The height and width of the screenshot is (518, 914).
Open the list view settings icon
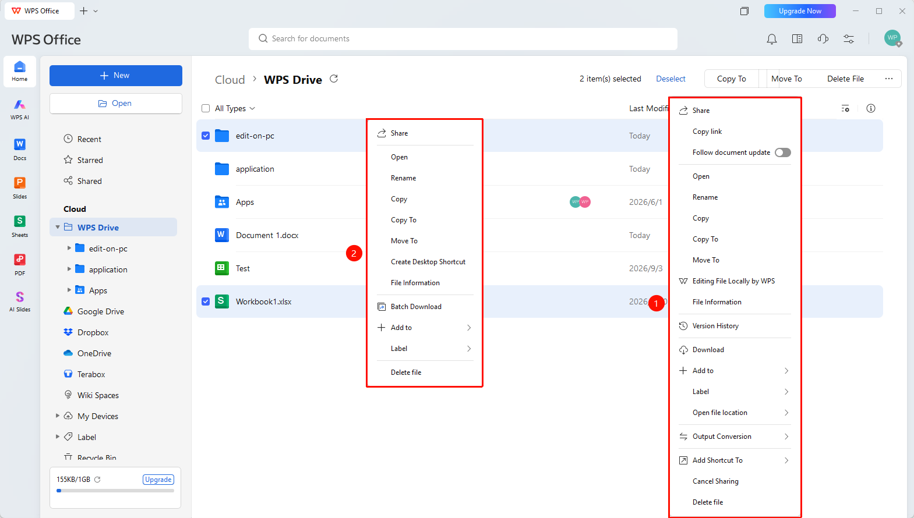[845, 108]
